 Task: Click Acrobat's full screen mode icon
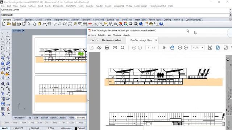225,48
